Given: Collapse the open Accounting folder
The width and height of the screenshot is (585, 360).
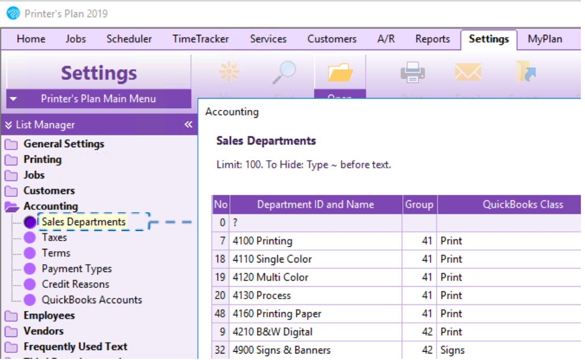Looking at the screenshot, I should point(12,207).
